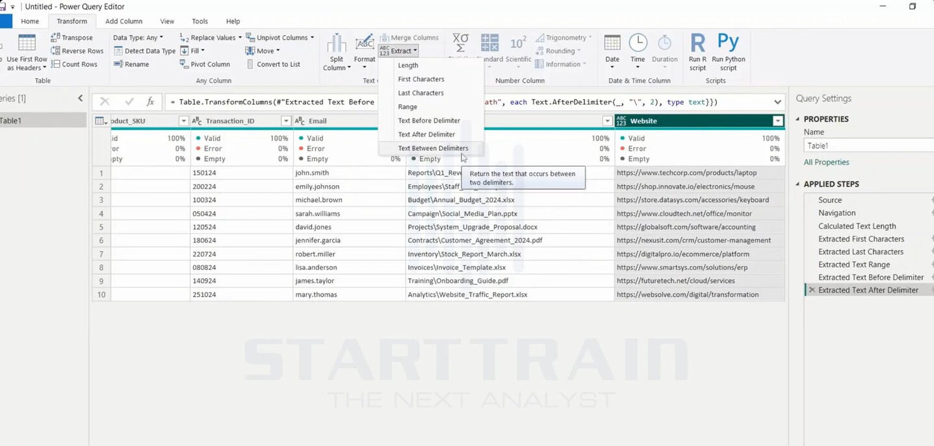Click the query Name input field
The width and height of the screenshot is (934, 446).
click(869, 146)
